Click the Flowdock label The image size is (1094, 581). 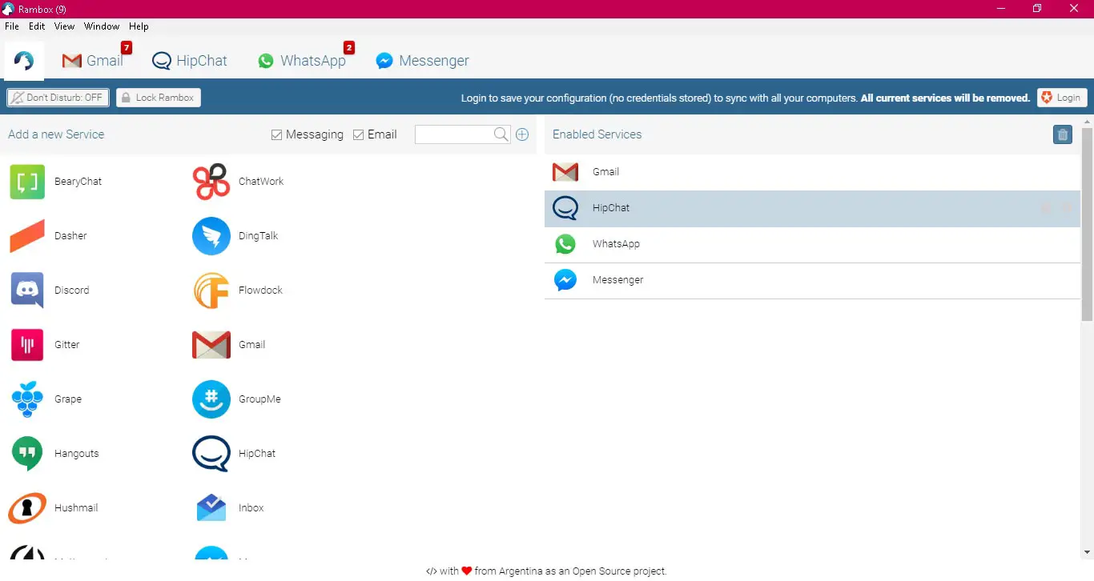click(x=261, y=290)
